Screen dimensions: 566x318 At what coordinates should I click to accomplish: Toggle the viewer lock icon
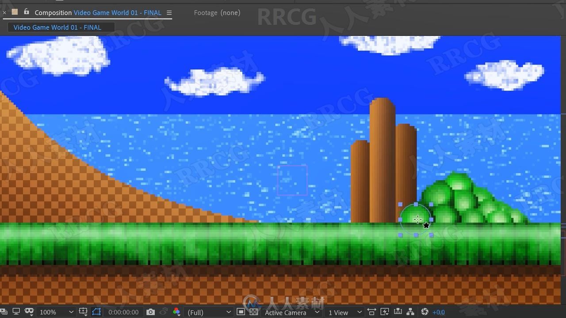pyautogui.click(x=27, y=12)
